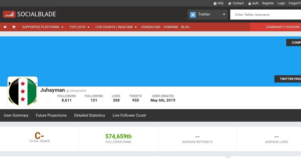
Task: Switch to Live Follower Count tab
Action: point(129,115)
